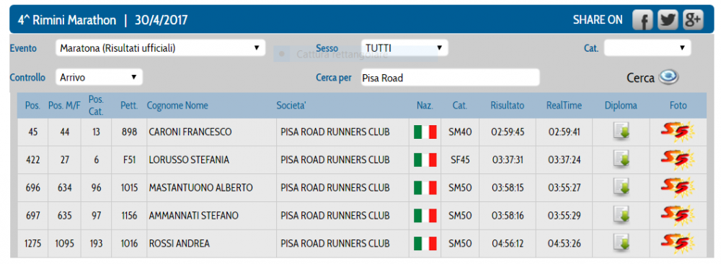Sort by the Cognome Nome column header

[177, 106]
